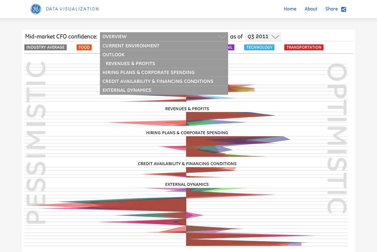This screenshot has width=377, height=252.
Task: Toggle the partially hidden purple industry tag
Action: [x=231, y=47]
